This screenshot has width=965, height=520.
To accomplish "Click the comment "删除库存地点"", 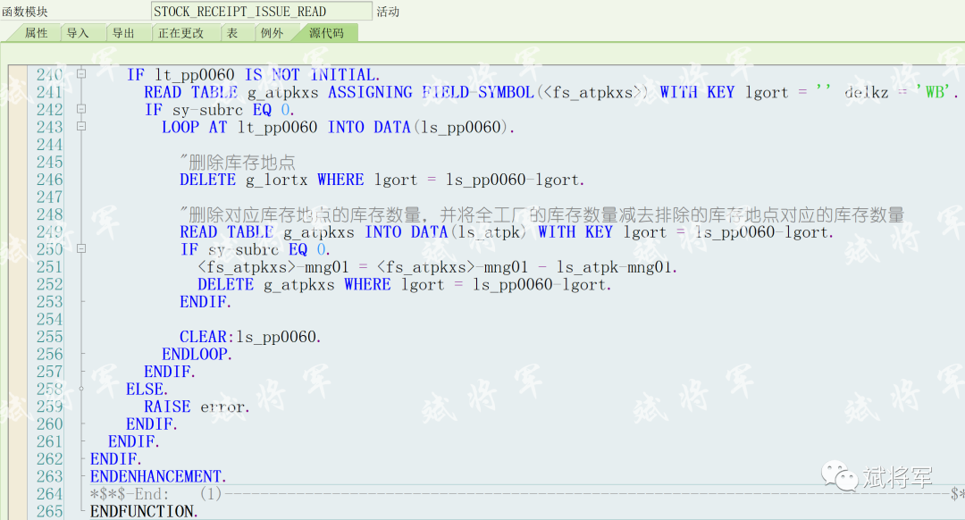I will pyautogui.click(x=238, y=163).
